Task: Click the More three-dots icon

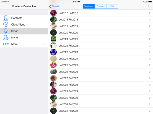Action: pyautogui.click(x=6, y=44)
